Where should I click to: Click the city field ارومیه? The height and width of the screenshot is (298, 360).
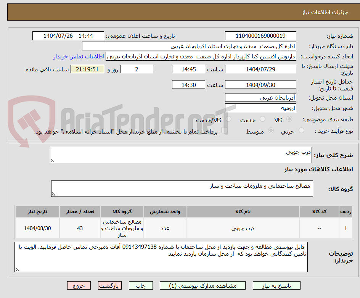pyautogui.click(x=260, y=108)
